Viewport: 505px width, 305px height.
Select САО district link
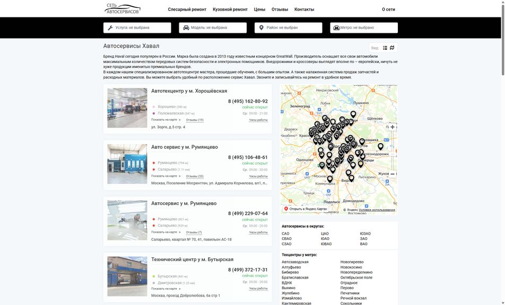pyautogui.click(x=285, y=234)
